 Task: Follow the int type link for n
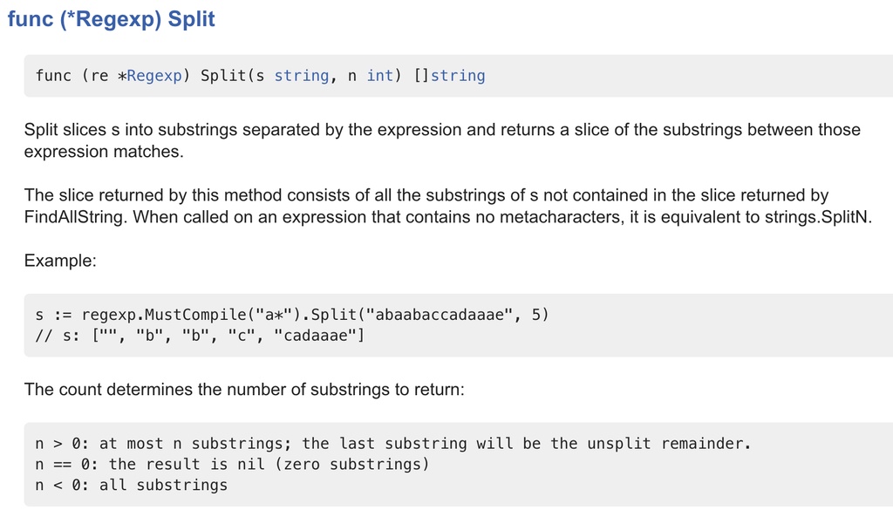(379, 76)
